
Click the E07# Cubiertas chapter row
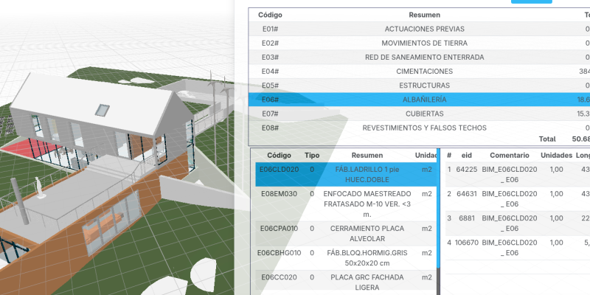point(424,114)
